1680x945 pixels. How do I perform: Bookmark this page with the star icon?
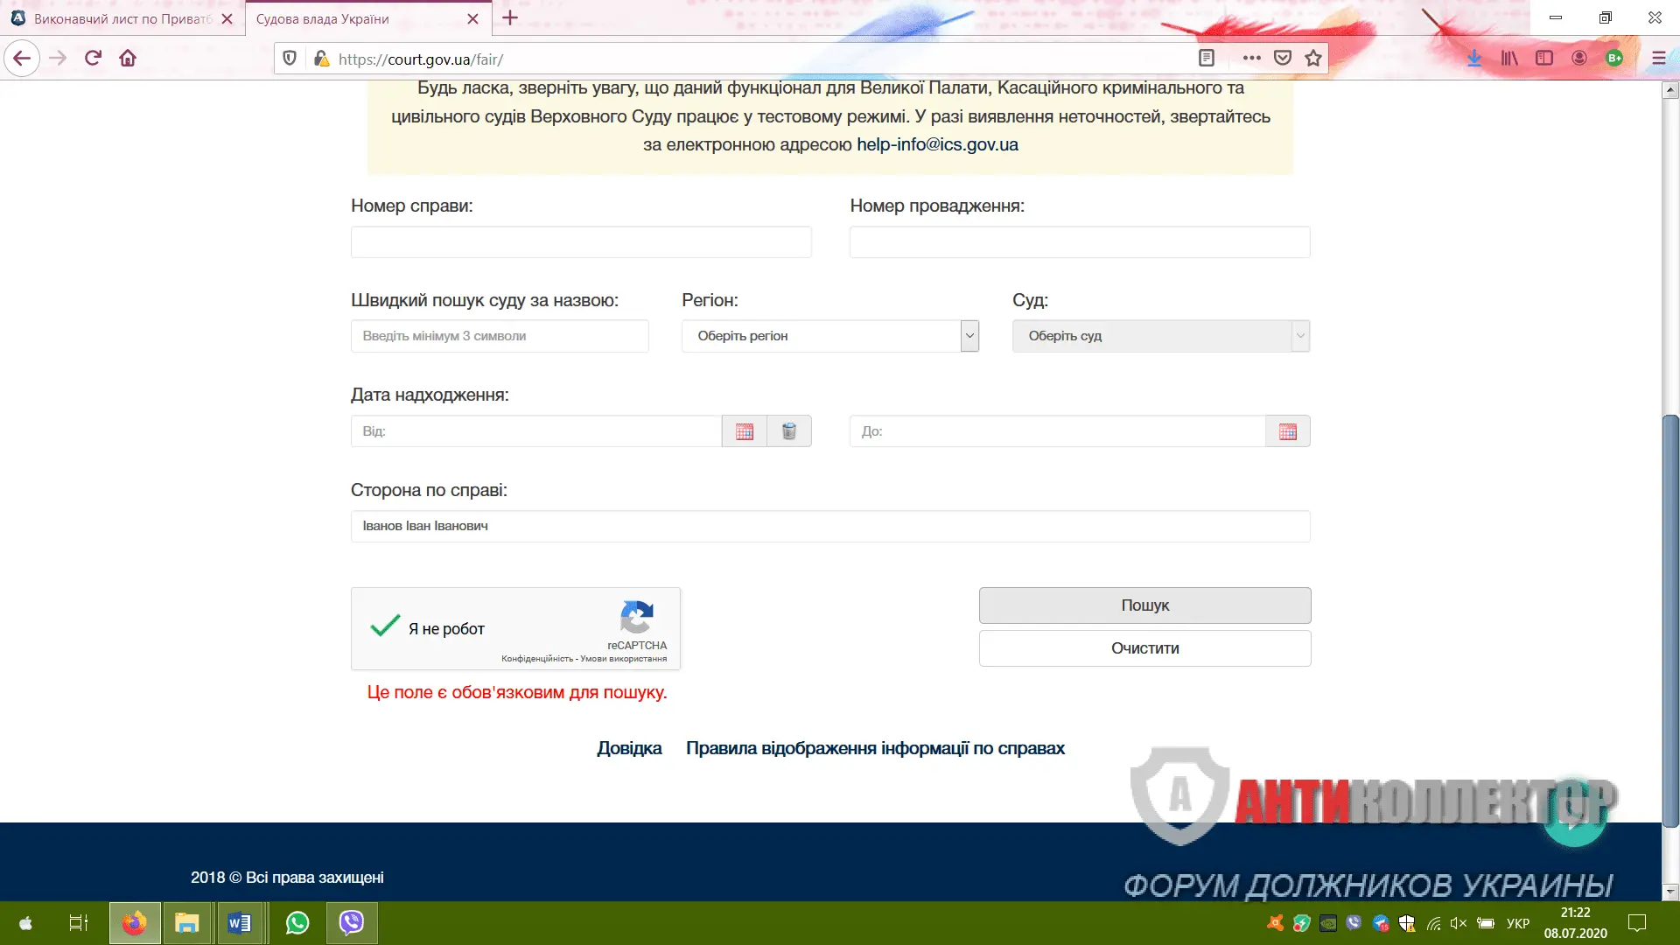click(x=1312, y=59)
